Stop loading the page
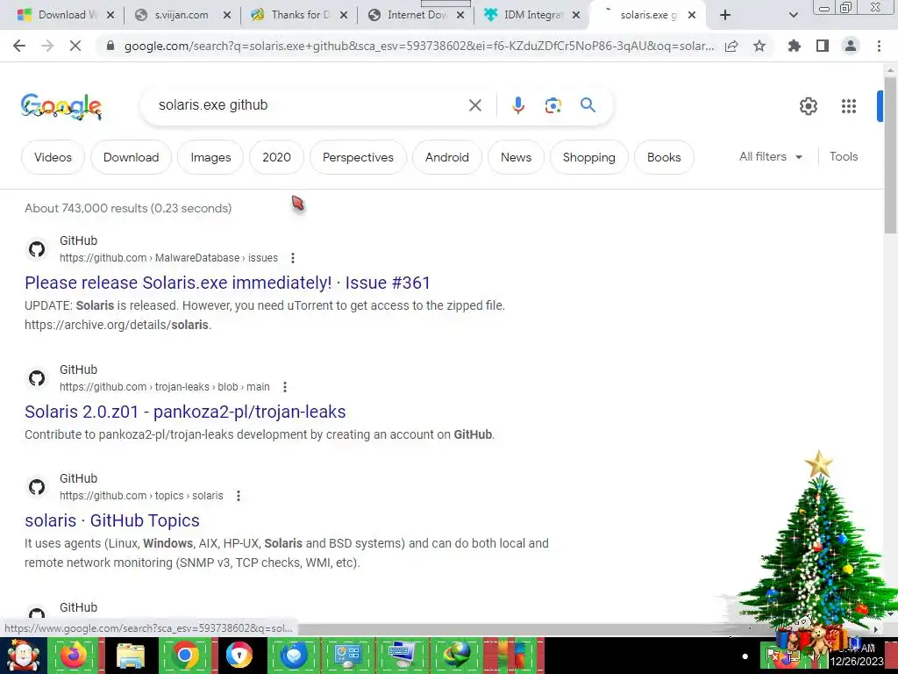Screen dimensions: 898x674 (75, 46)
